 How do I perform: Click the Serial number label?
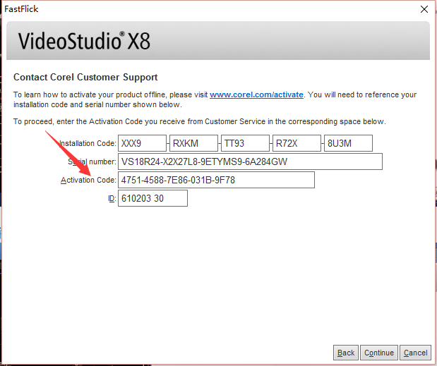coord(91,162)
